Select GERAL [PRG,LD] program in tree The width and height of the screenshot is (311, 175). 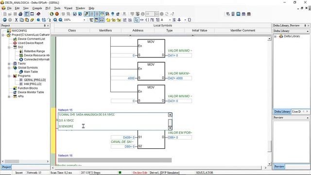35,80
